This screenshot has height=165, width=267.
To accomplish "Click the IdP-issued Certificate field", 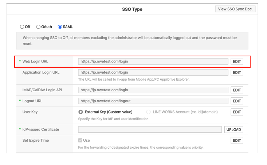I will (x=150, y=129).
